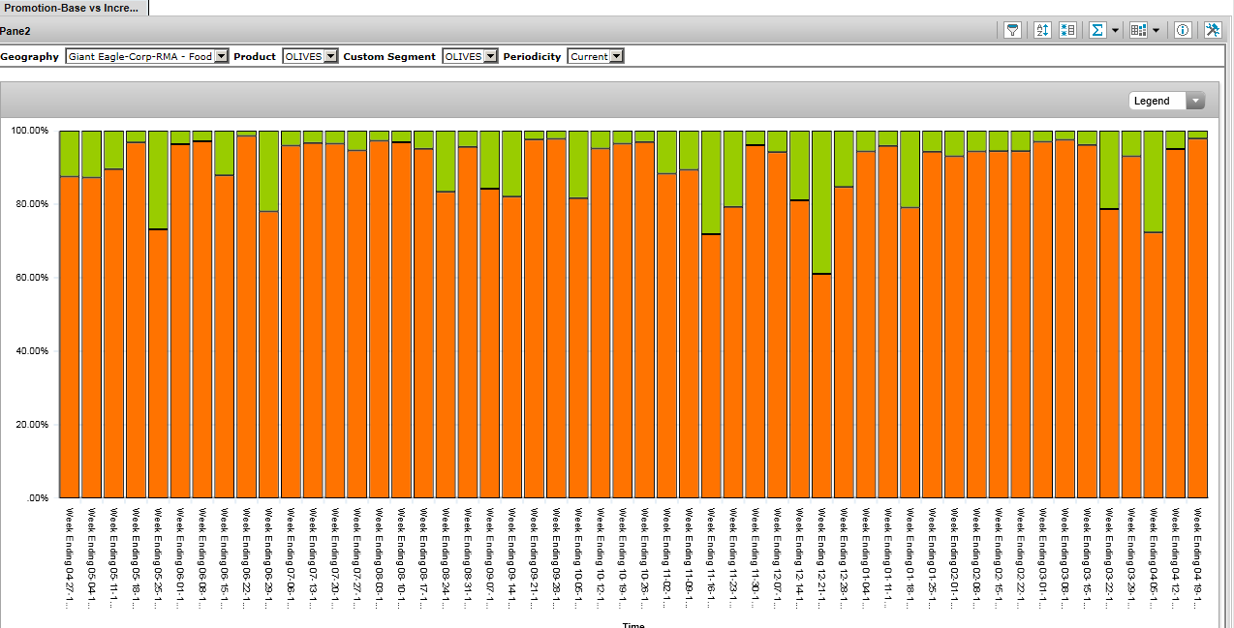Select the Promotion-Base vs Incre... tab
This screenshot has height=628, width=1234.
point(73,8)
